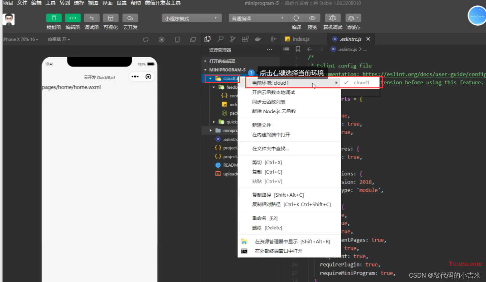Click the forward navigation arrow in editor

[321, 49]
